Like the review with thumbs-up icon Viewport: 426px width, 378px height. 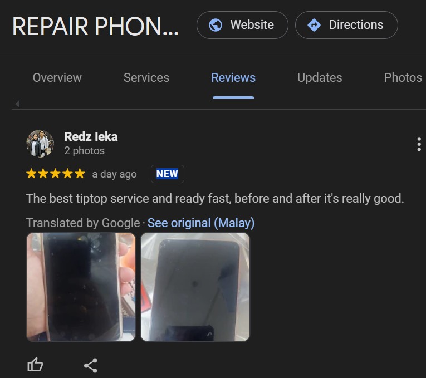(35, 365)
